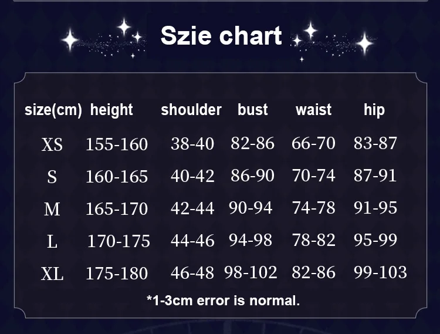The image size is (440, 334).
Task: Click the 78-82 waist value in row L
Action: (x=313, y=240)
